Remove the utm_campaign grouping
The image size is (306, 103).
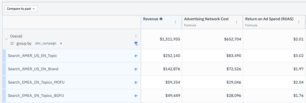61,44
